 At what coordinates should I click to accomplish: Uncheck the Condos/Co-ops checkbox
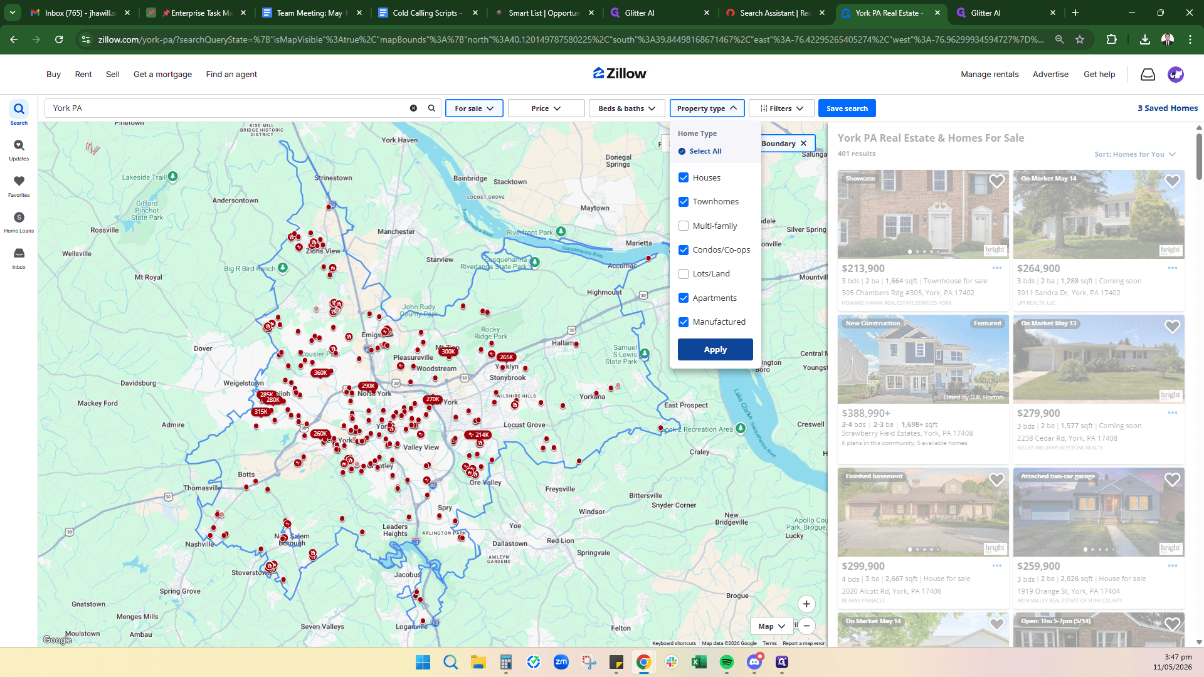tap(684, 250)
